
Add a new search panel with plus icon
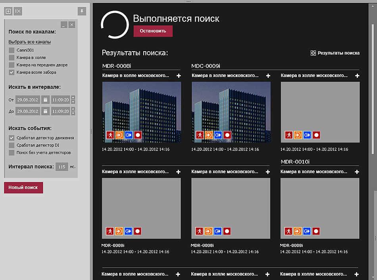coord(8,11)
